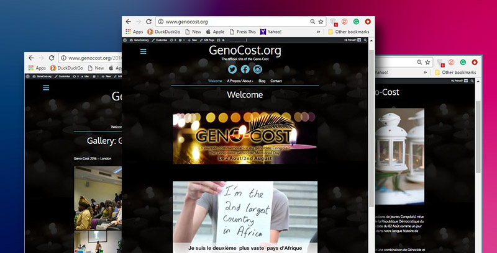Click the 'Geno-Cost 2016 – London' text in the left window
This screenshot has width=497, height=253.
click(93, 159)
